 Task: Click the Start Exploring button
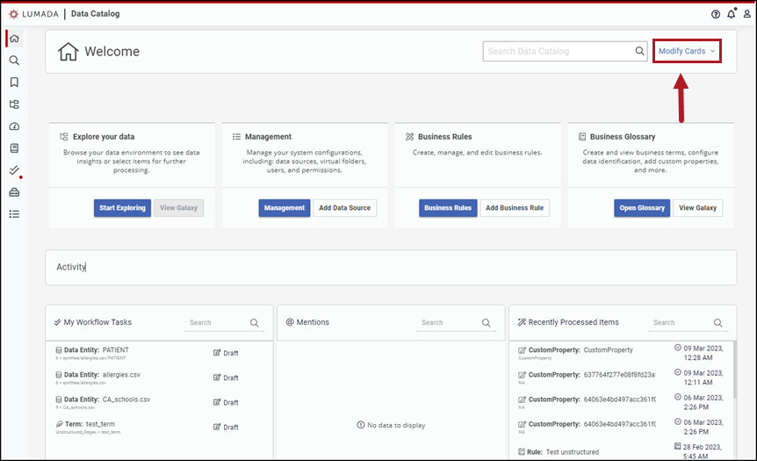[122, 208]
